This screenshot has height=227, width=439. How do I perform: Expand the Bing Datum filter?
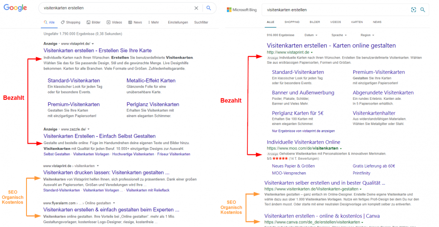tap(311, 35)
